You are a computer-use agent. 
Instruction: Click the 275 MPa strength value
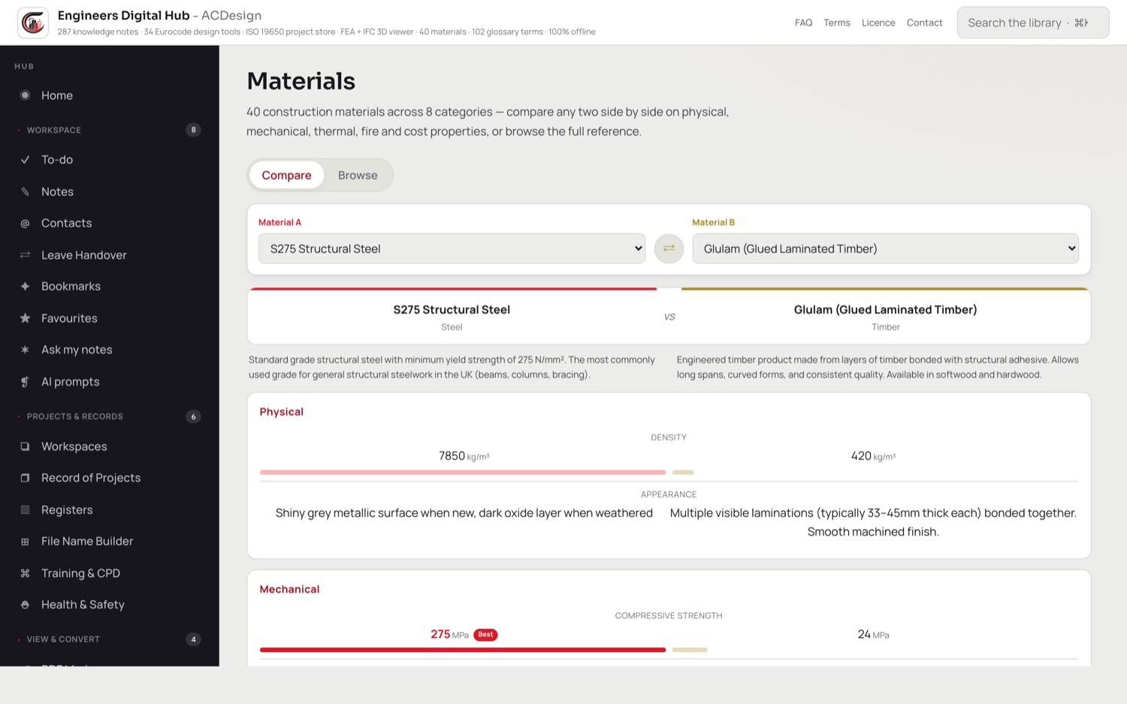click(449, 635)
